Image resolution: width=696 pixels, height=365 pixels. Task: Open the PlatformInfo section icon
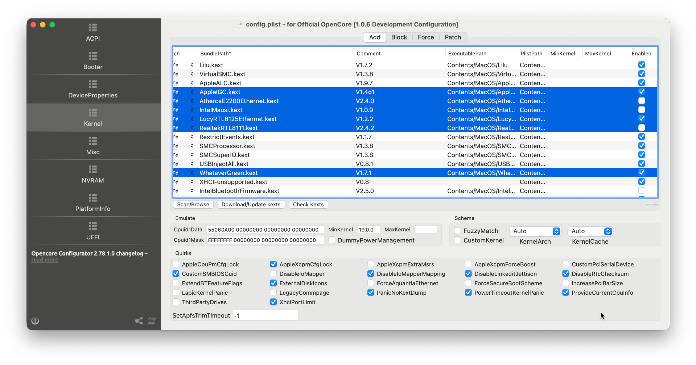[93, 198]
